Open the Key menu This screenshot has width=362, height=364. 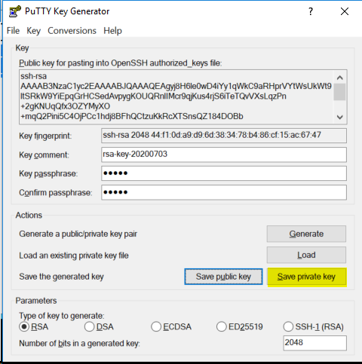point(33,31)
